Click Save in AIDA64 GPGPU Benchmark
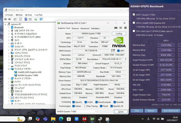The image size is (181, 123). [x=137, y=111]
